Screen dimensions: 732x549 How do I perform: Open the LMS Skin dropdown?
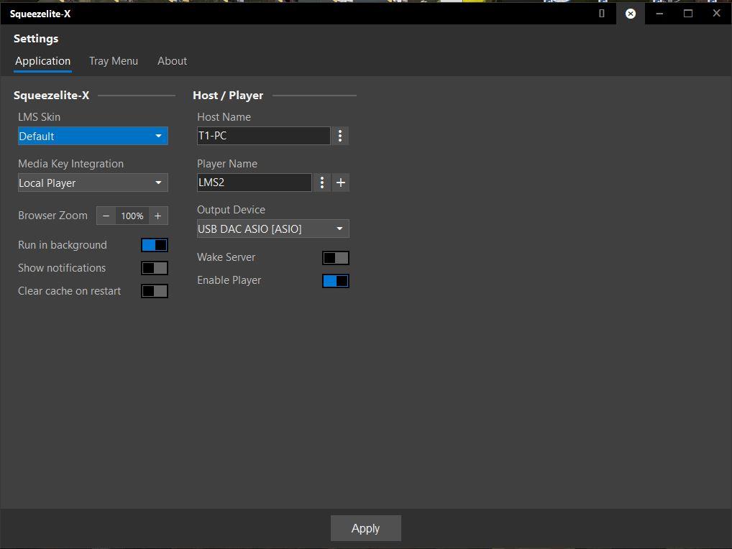(93, 137)
